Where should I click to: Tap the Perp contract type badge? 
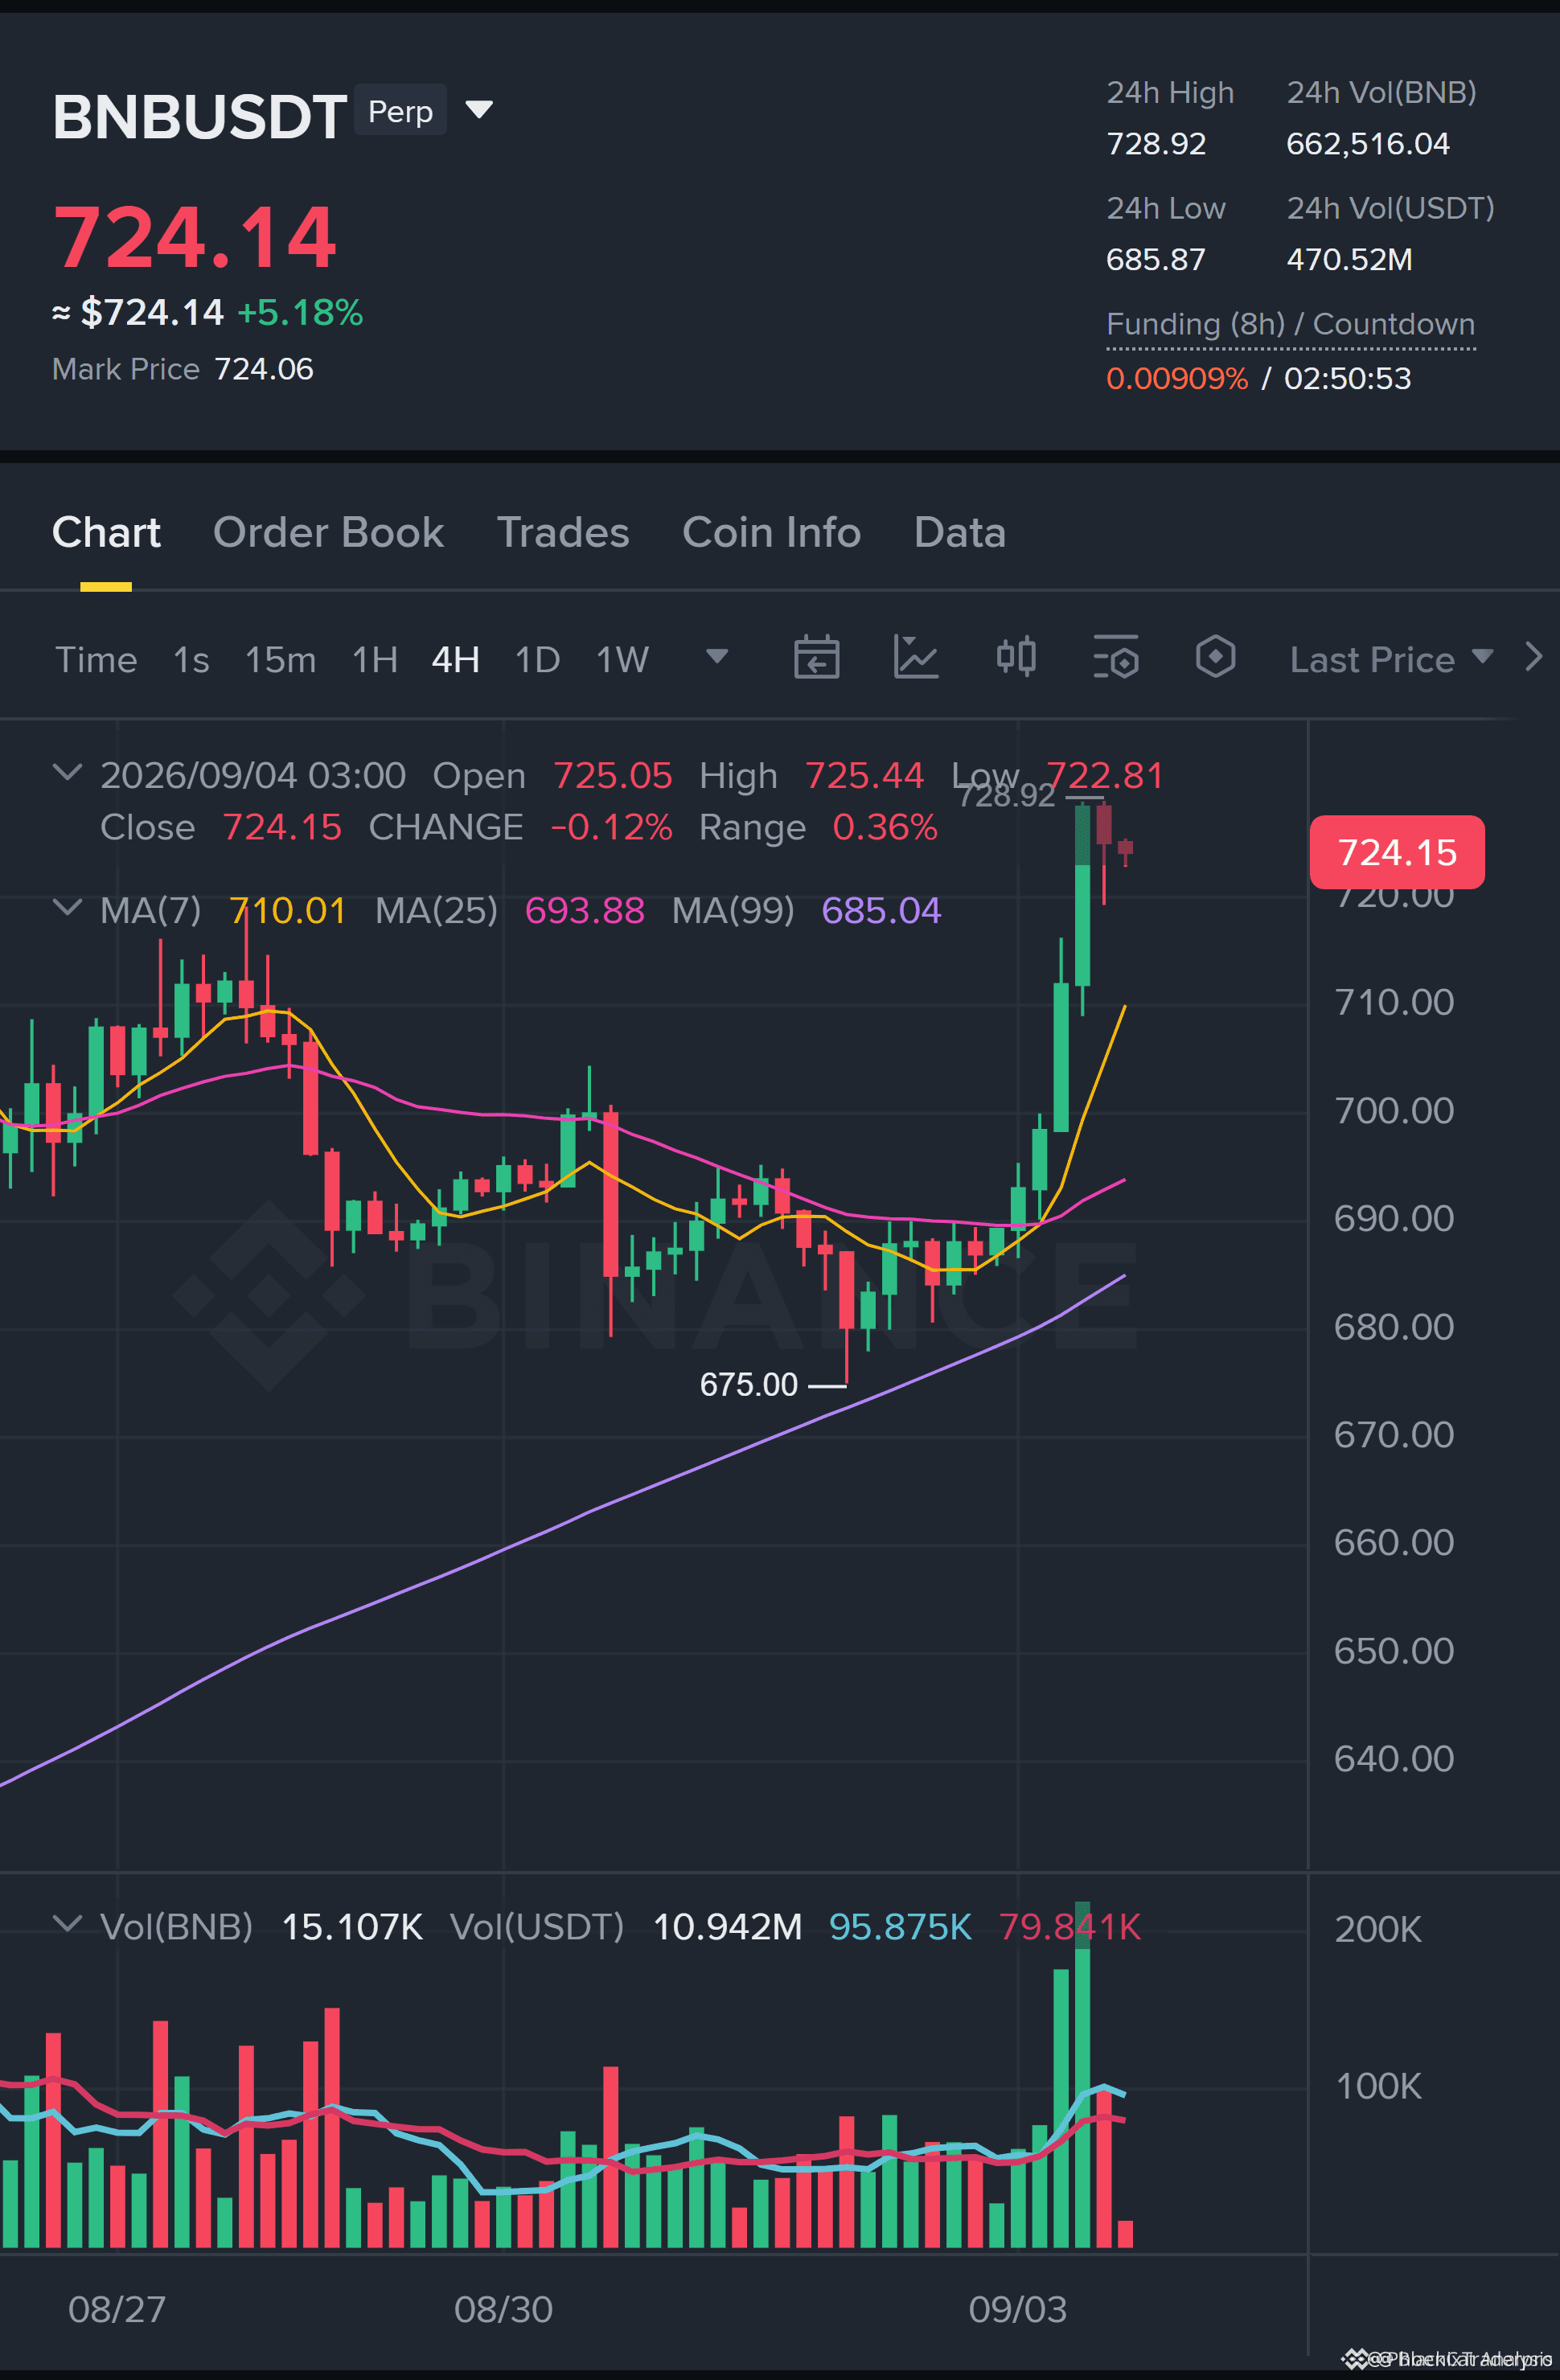tap(400, 111)
